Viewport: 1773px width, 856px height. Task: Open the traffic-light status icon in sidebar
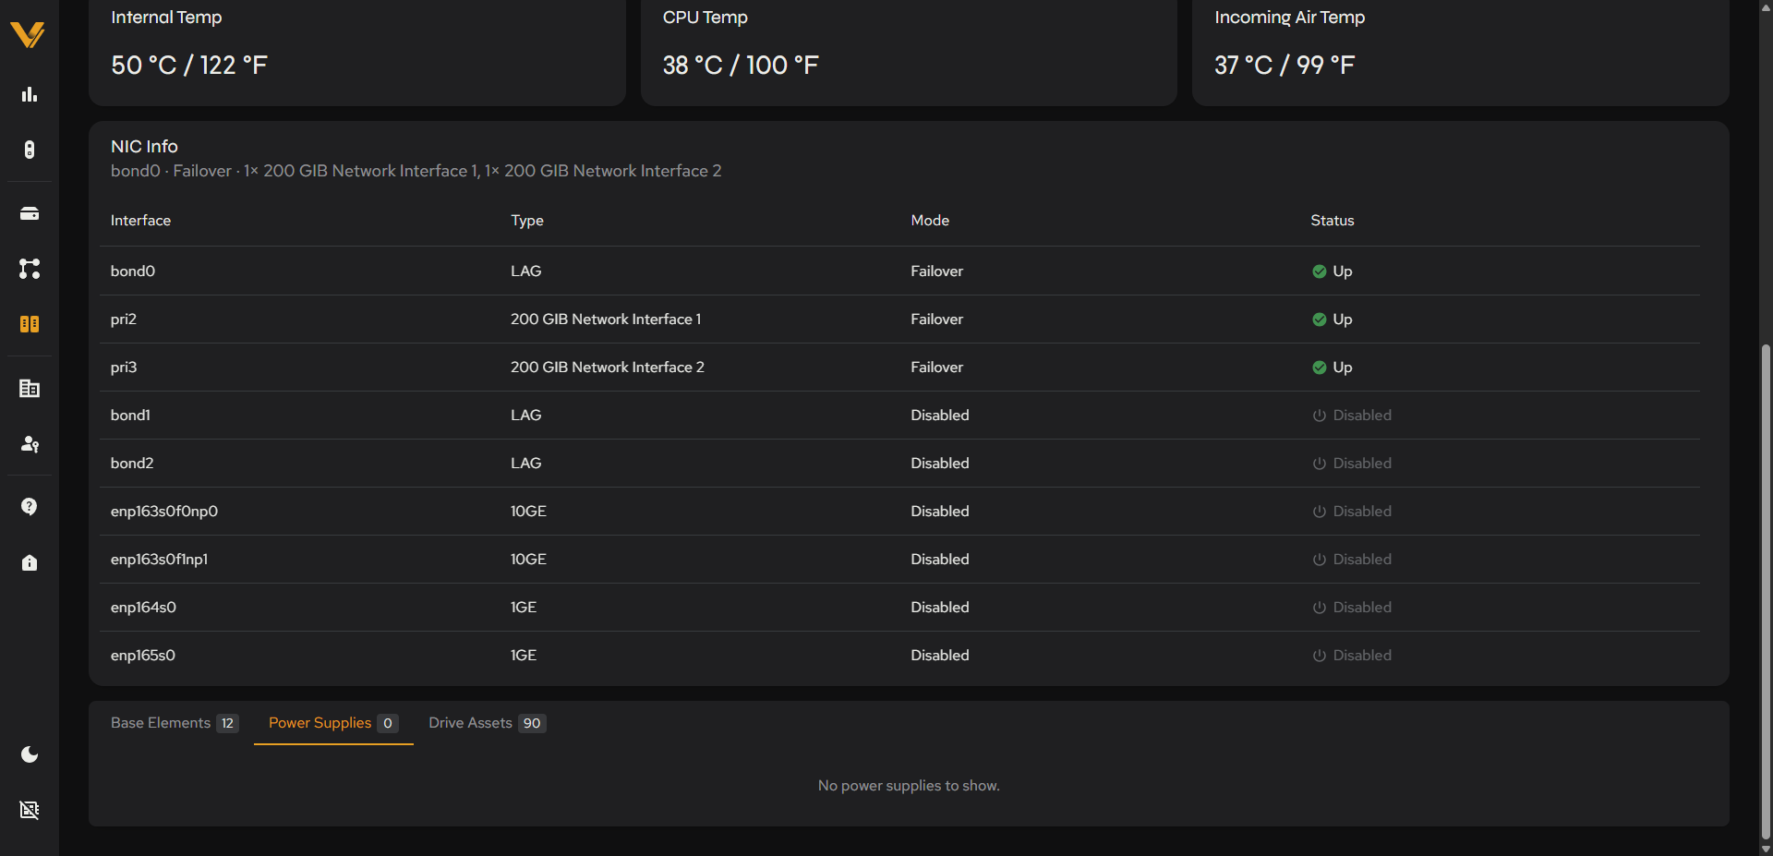[30, 150]
